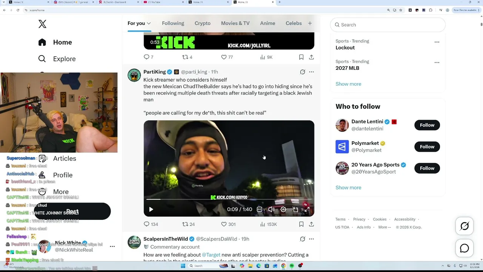This screenshot has height=272, width=483.
Task: Bookmark this page with the star icon
Action: pos(401,10)
